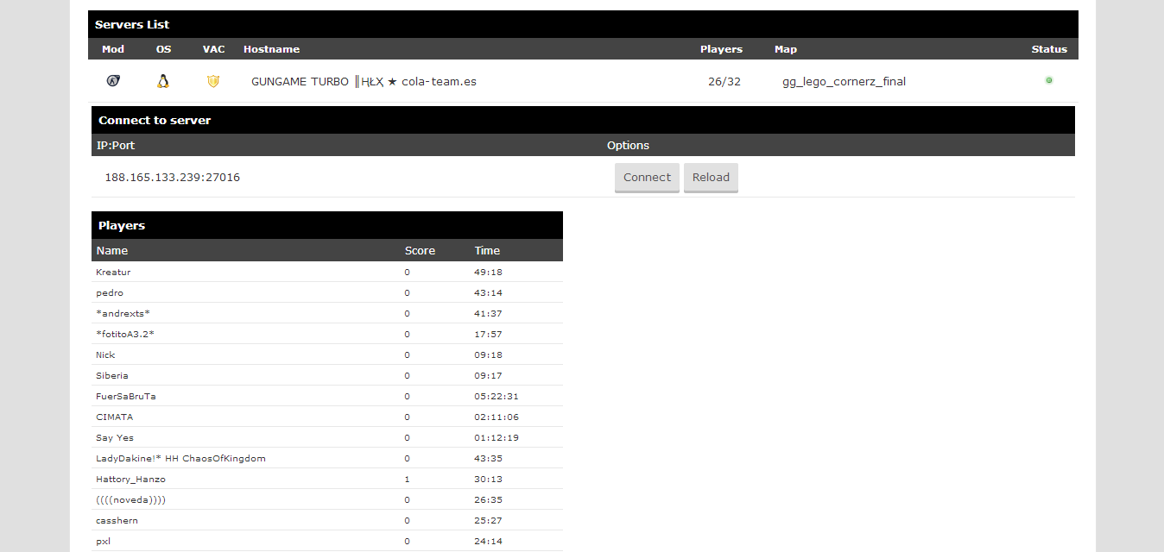Click the 26/32 player count
Viewport: 1164px width, 552px height.
click(x=724, y=82)
